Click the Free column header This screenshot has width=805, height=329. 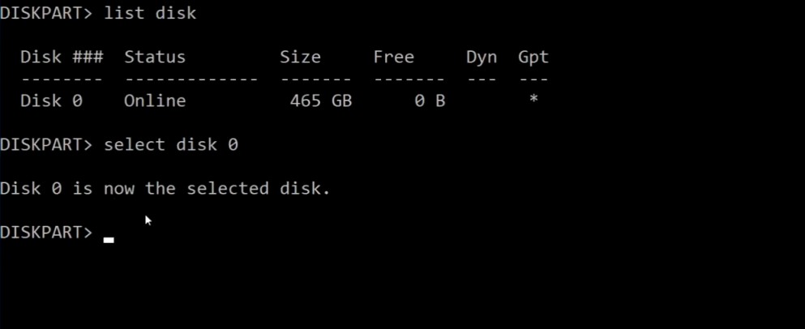click(x=394, y=57)
